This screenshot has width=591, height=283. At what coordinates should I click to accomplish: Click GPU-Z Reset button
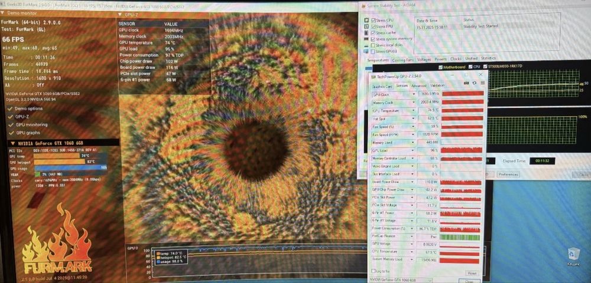[x=471, y=273]
